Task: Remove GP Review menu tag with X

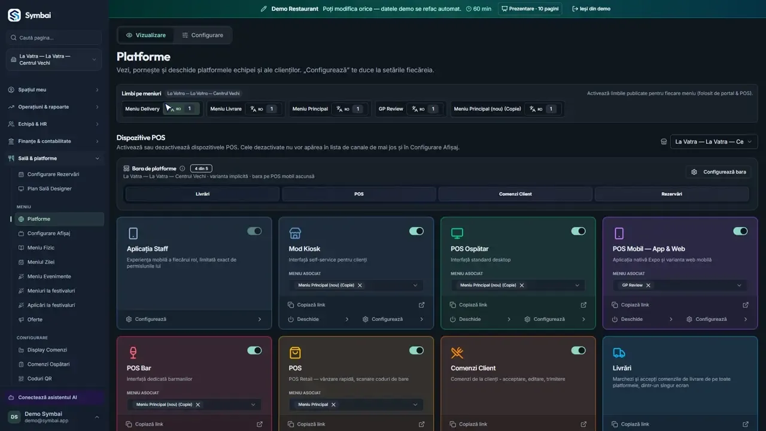Action: coord(648,286)
